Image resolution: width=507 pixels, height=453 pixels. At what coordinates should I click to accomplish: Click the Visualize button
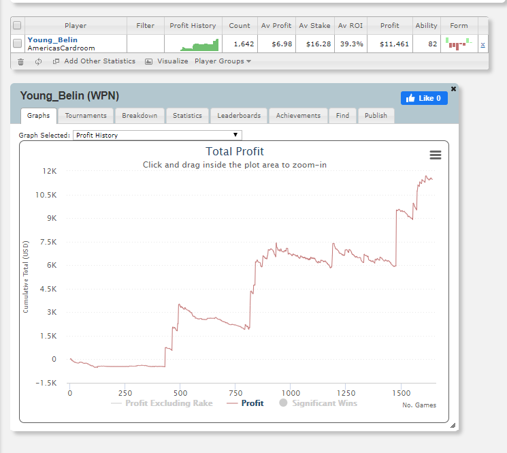pos(173,61)
